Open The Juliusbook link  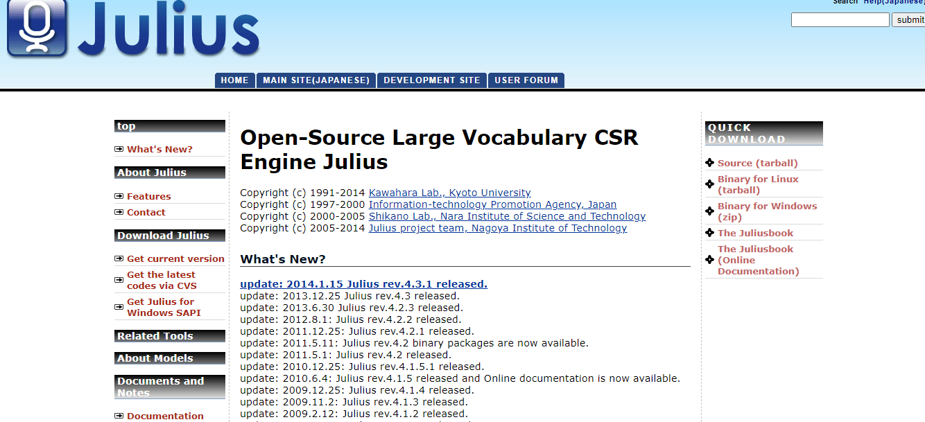tap(755, 233)
